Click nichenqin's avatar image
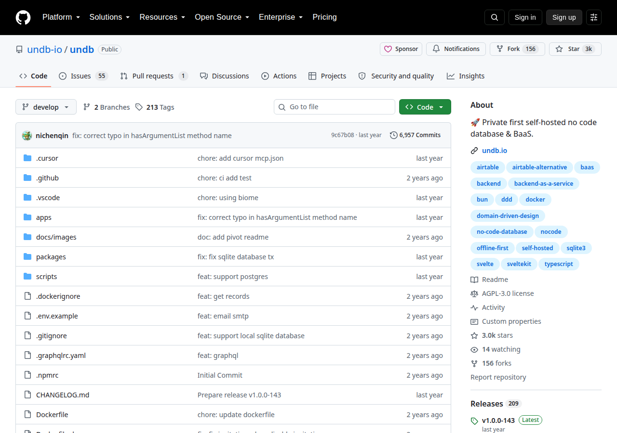This screenshot has width=617, height=433. [27, 136]
